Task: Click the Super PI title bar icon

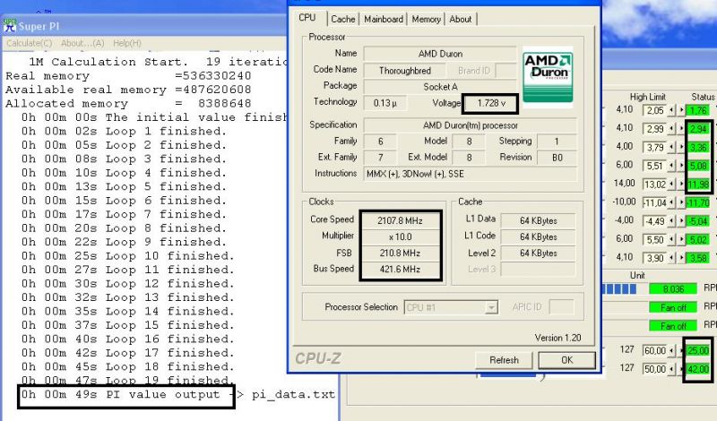Action: click(9, 26)
